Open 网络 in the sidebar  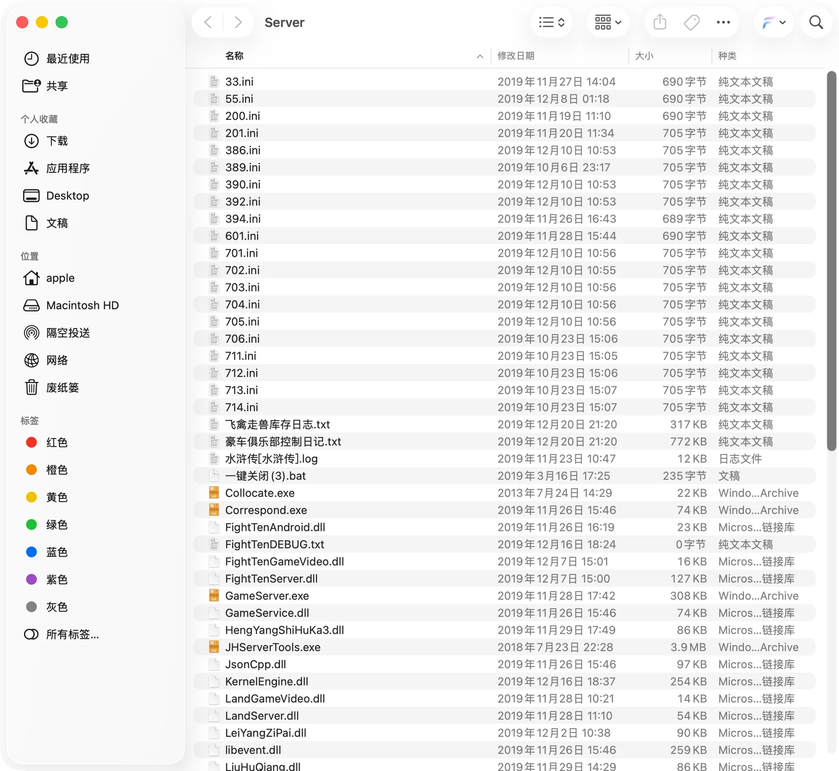tap(45, 360)
